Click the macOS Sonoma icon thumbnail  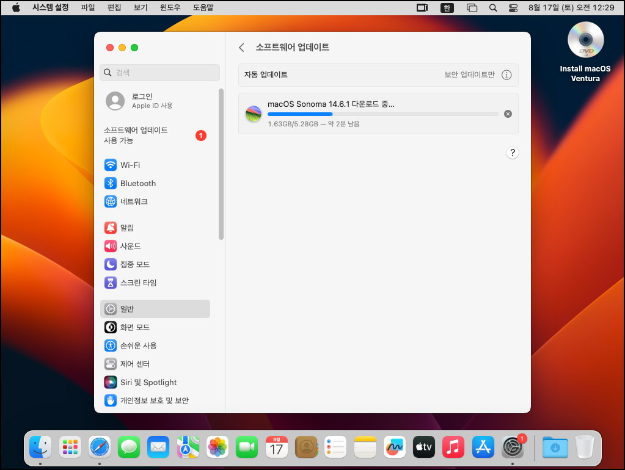pos(254,114)
